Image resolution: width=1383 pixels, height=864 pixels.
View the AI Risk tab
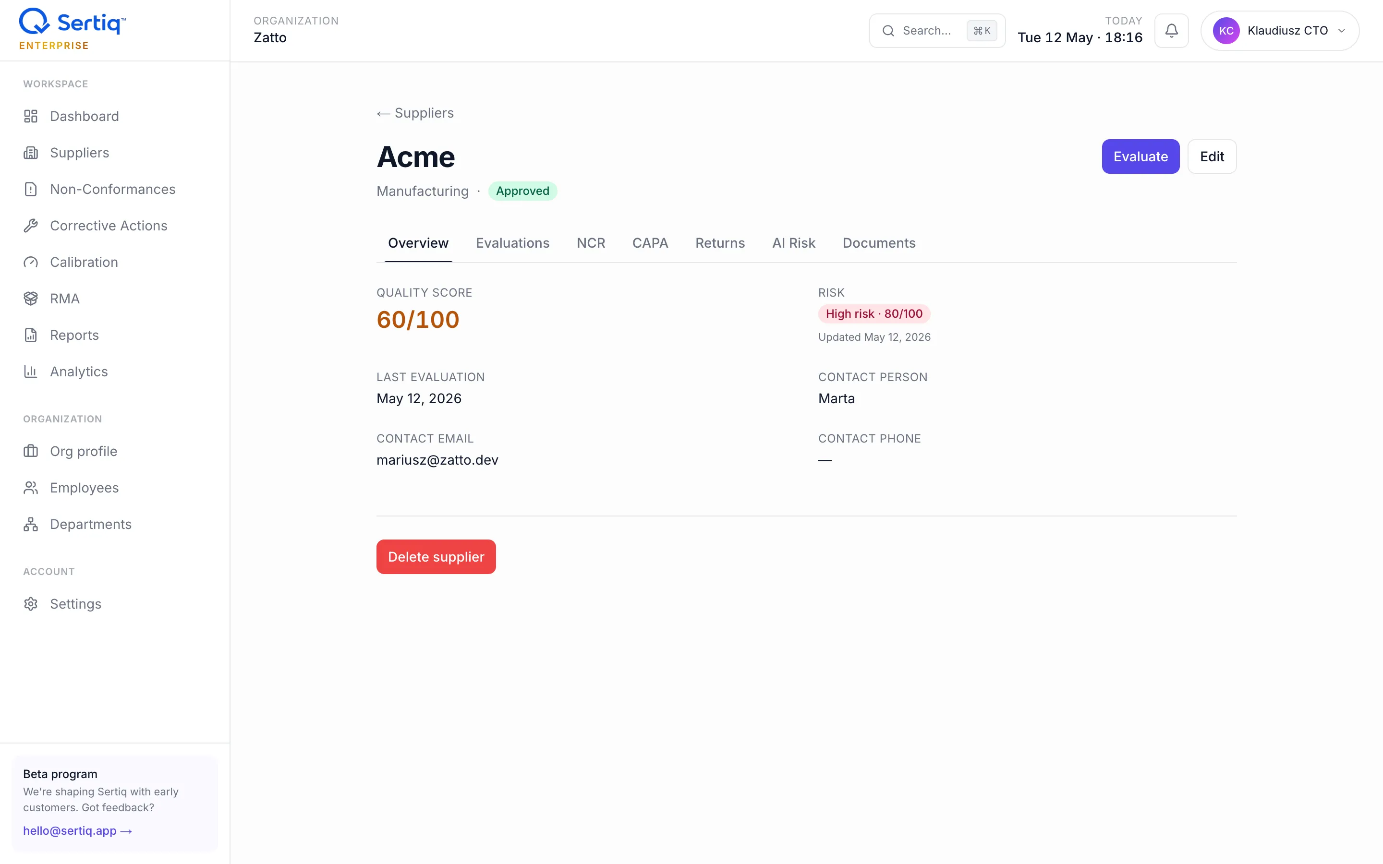pyautogui.click(x=794, y=243)
